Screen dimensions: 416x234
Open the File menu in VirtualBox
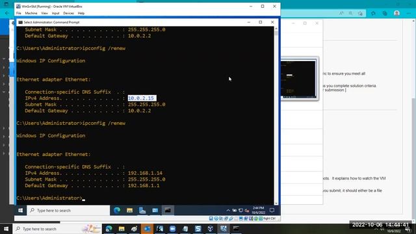coord(19,13)
